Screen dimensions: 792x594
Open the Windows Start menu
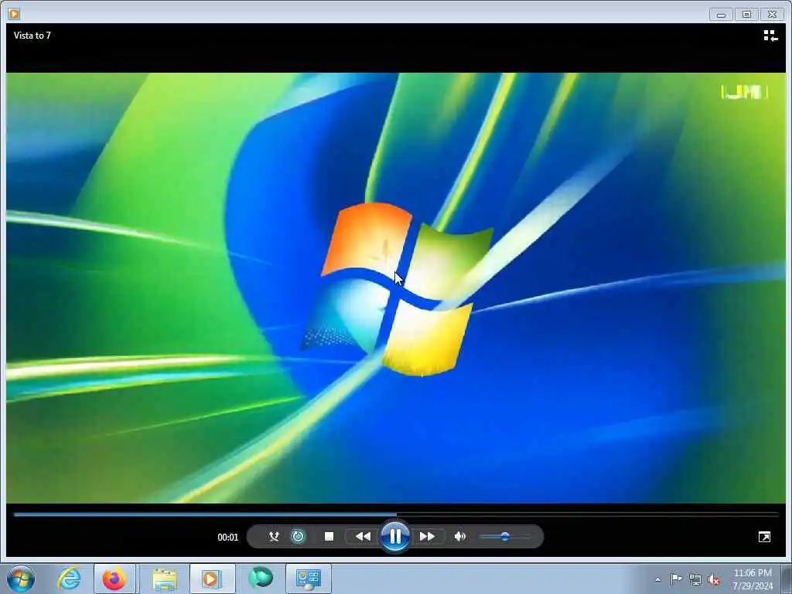pyautogui.click(x=21, y=579)
